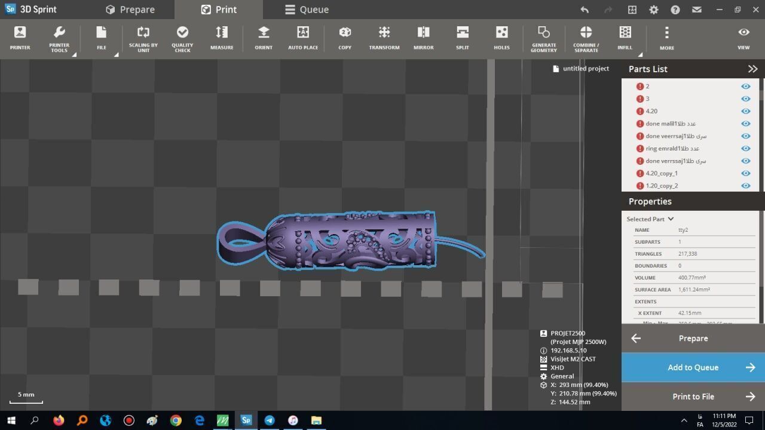Open the View options
Screen dimensions: 765x430
pos(743,38)
